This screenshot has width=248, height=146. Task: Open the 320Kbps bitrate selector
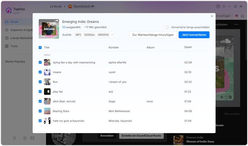pyautogui.click(x=89, y=35)
